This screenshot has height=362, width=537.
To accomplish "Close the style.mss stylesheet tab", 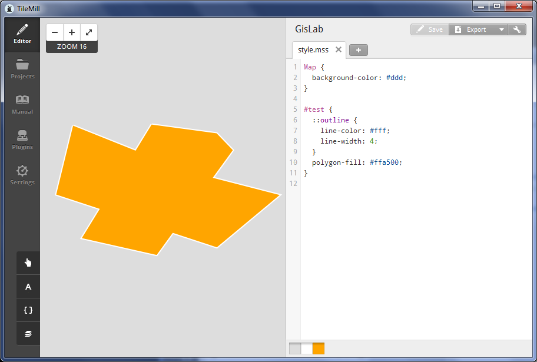I will (339, 50).
